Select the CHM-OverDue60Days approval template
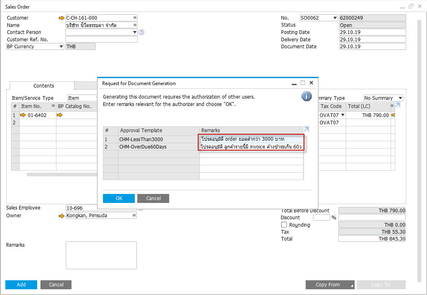This screenshot has height=295, width=427. pos(159,147)
